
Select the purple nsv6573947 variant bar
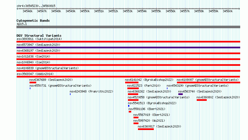click(x=128, y=47)
